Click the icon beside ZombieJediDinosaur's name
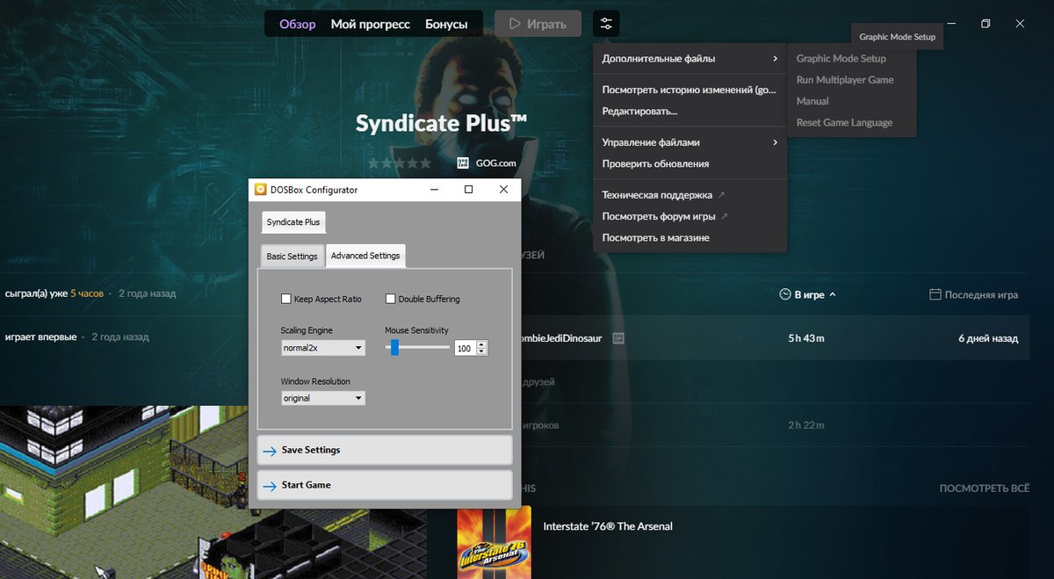Screen dimensions: 1054x579 (618, 338)
